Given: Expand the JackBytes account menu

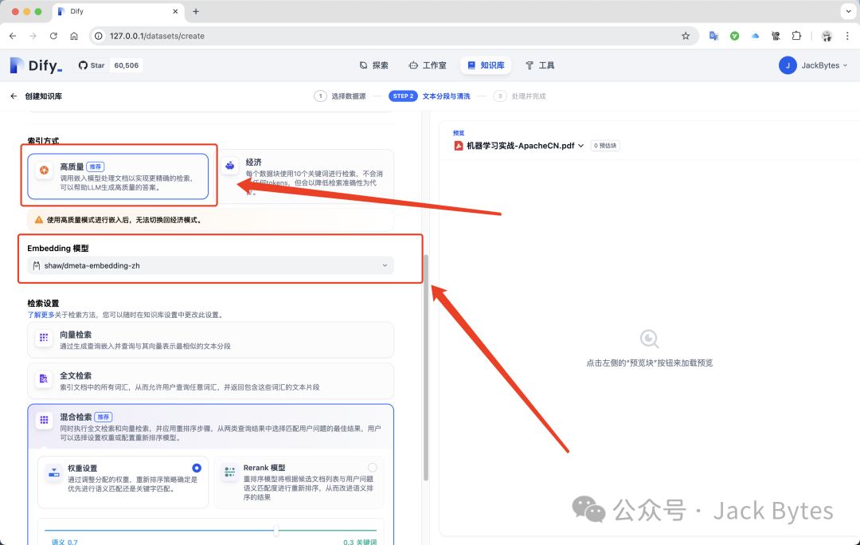Looking at the screenshot, I should 813,65.
